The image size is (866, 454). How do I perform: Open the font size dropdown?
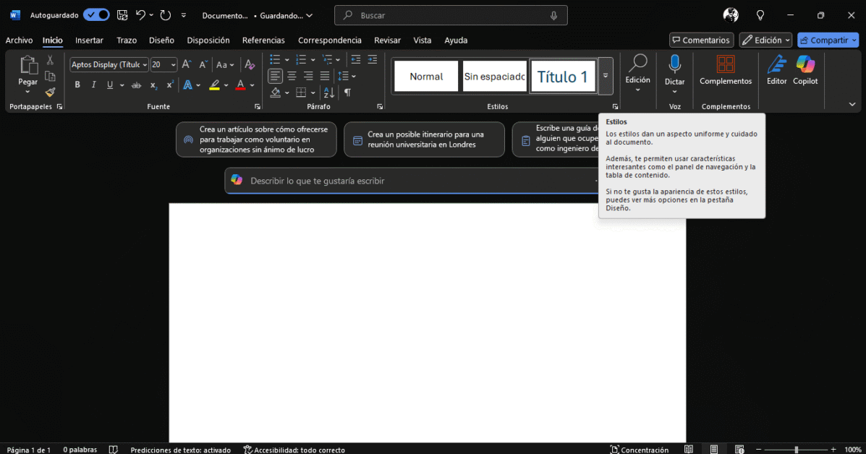point(173,65)
